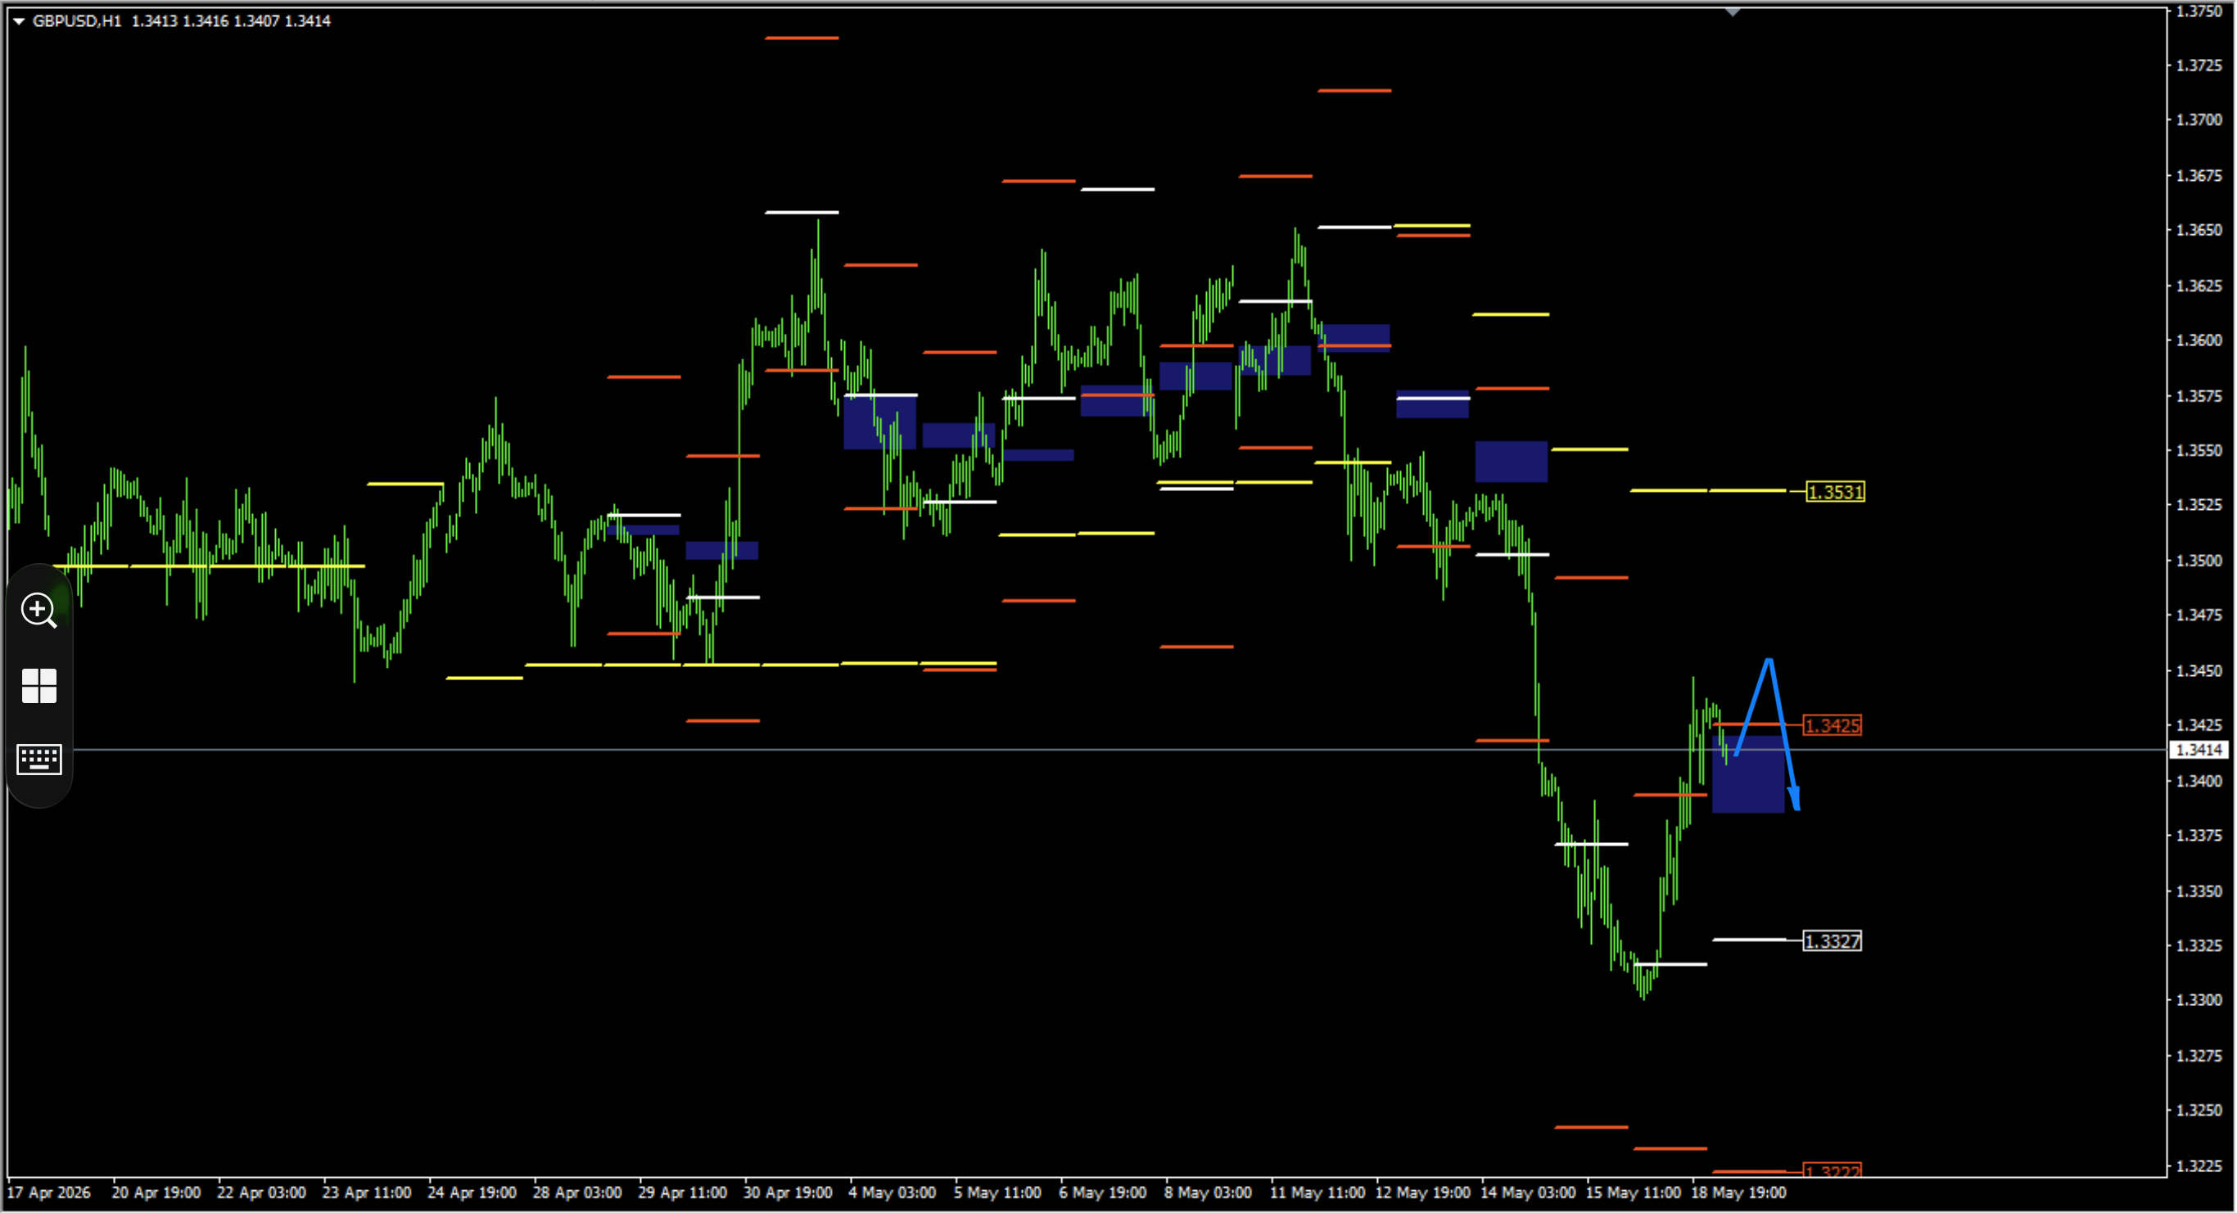
Task: Click the 1.3250 price scale value
Action: (2198, 1111)
